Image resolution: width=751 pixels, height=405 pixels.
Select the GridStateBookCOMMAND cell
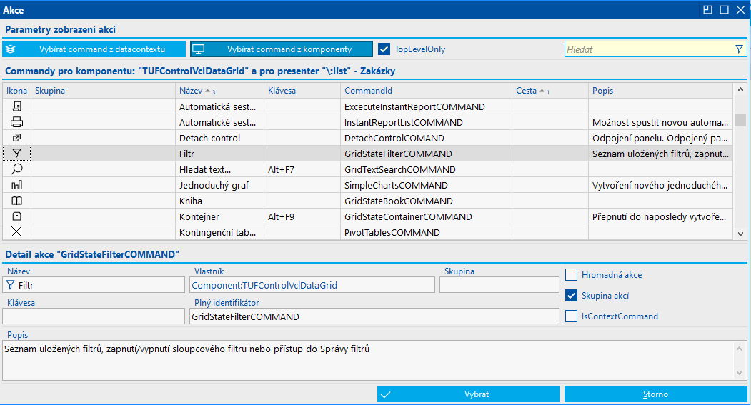pos(427,201)
